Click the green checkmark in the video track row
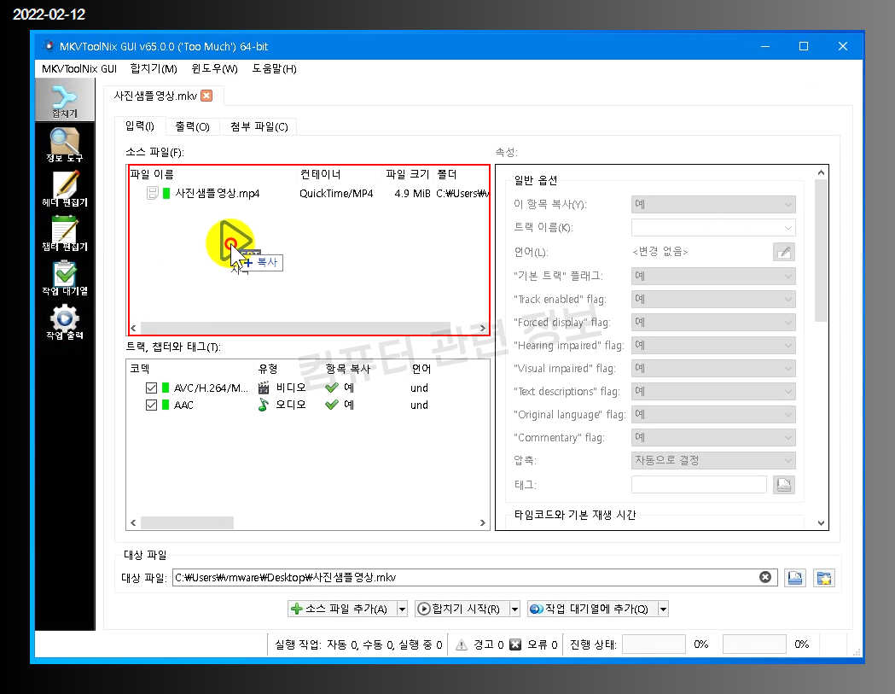The width and height of the screenshot is (895, 694). (x=332, y=388)
